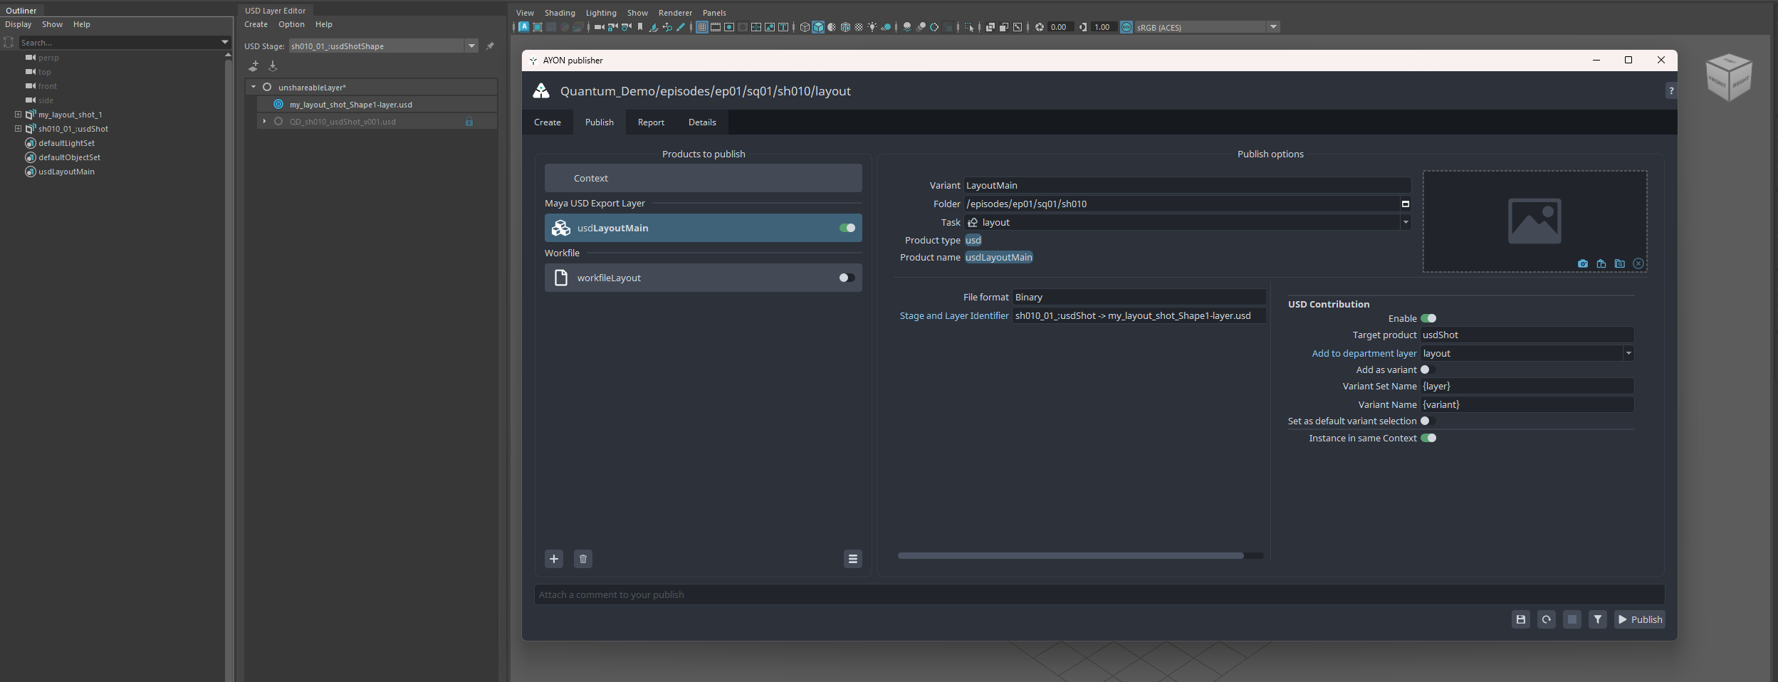Expand the sh010_01_:usdShot outliner node
Screen dimensions: 1778x682
click(18, 129)
